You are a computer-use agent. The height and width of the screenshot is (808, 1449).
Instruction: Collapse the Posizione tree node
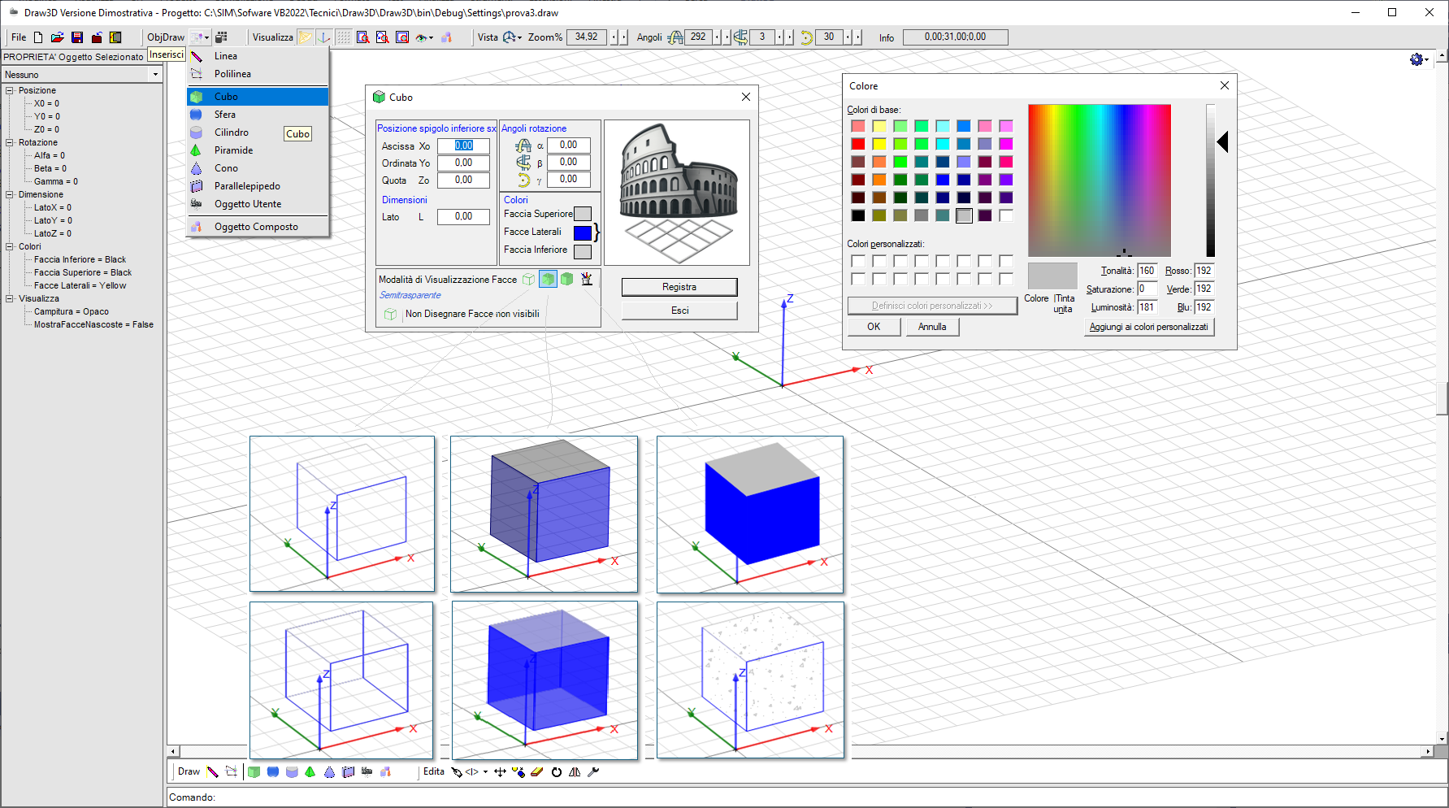tap(10, 90)
